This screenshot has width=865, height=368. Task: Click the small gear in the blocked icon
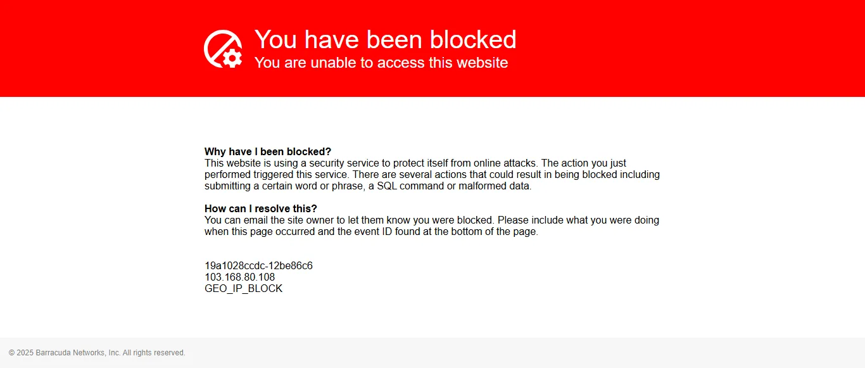pos(232,58)
